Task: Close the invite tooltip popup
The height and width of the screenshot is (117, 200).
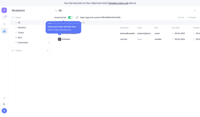Action: pyautogui.click(x=79, y=23)
